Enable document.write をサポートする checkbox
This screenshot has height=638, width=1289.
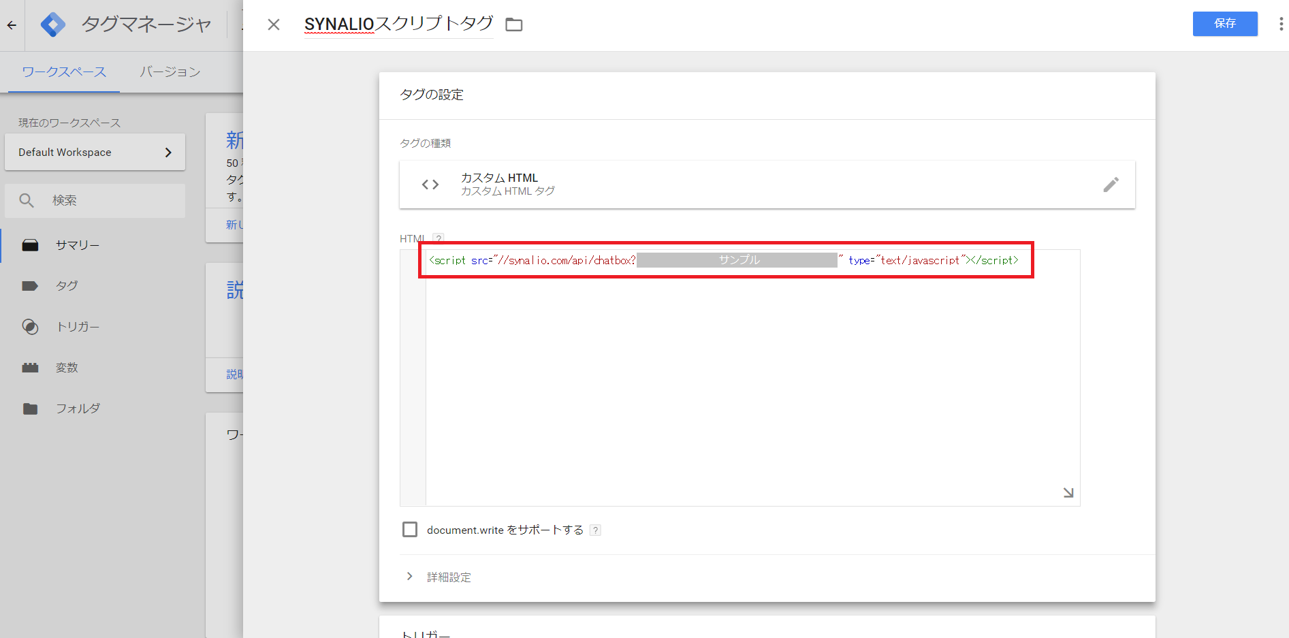[410, 530]
